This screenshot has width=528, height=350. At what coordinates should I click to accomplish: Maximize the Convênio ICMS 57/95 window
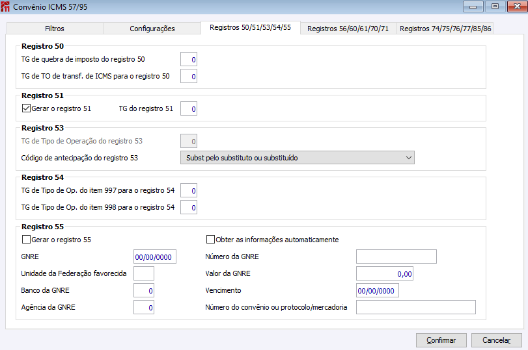(x=495, y=6)
